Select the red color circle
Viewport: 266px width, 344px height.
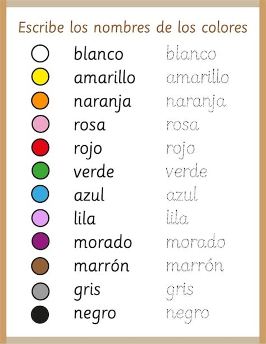tap(40, 147)
